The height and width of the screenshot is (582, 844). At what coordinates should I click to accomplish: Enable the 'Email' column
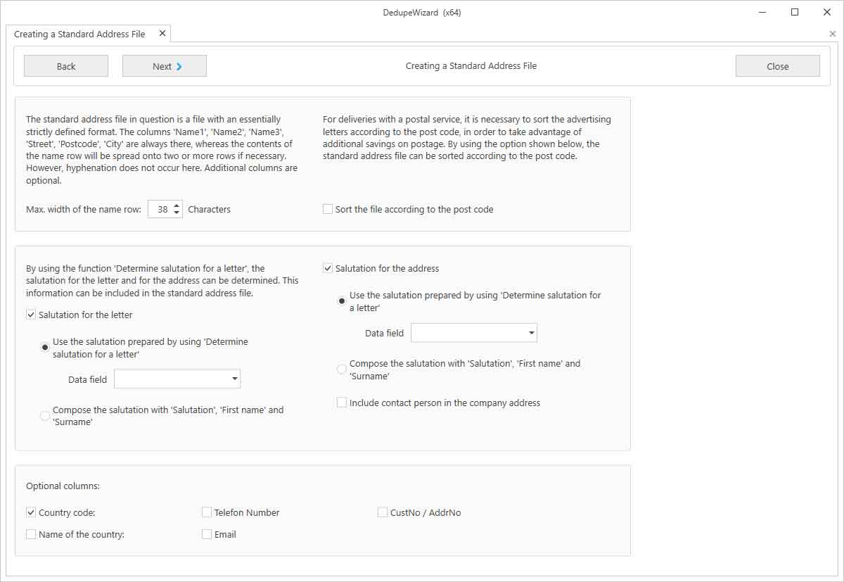coord(207,534)
